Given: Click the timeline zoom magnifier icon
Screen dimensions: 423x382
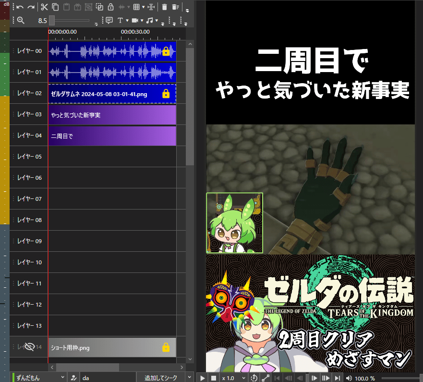Looking at the screenshot, I should tap(21, 20).
